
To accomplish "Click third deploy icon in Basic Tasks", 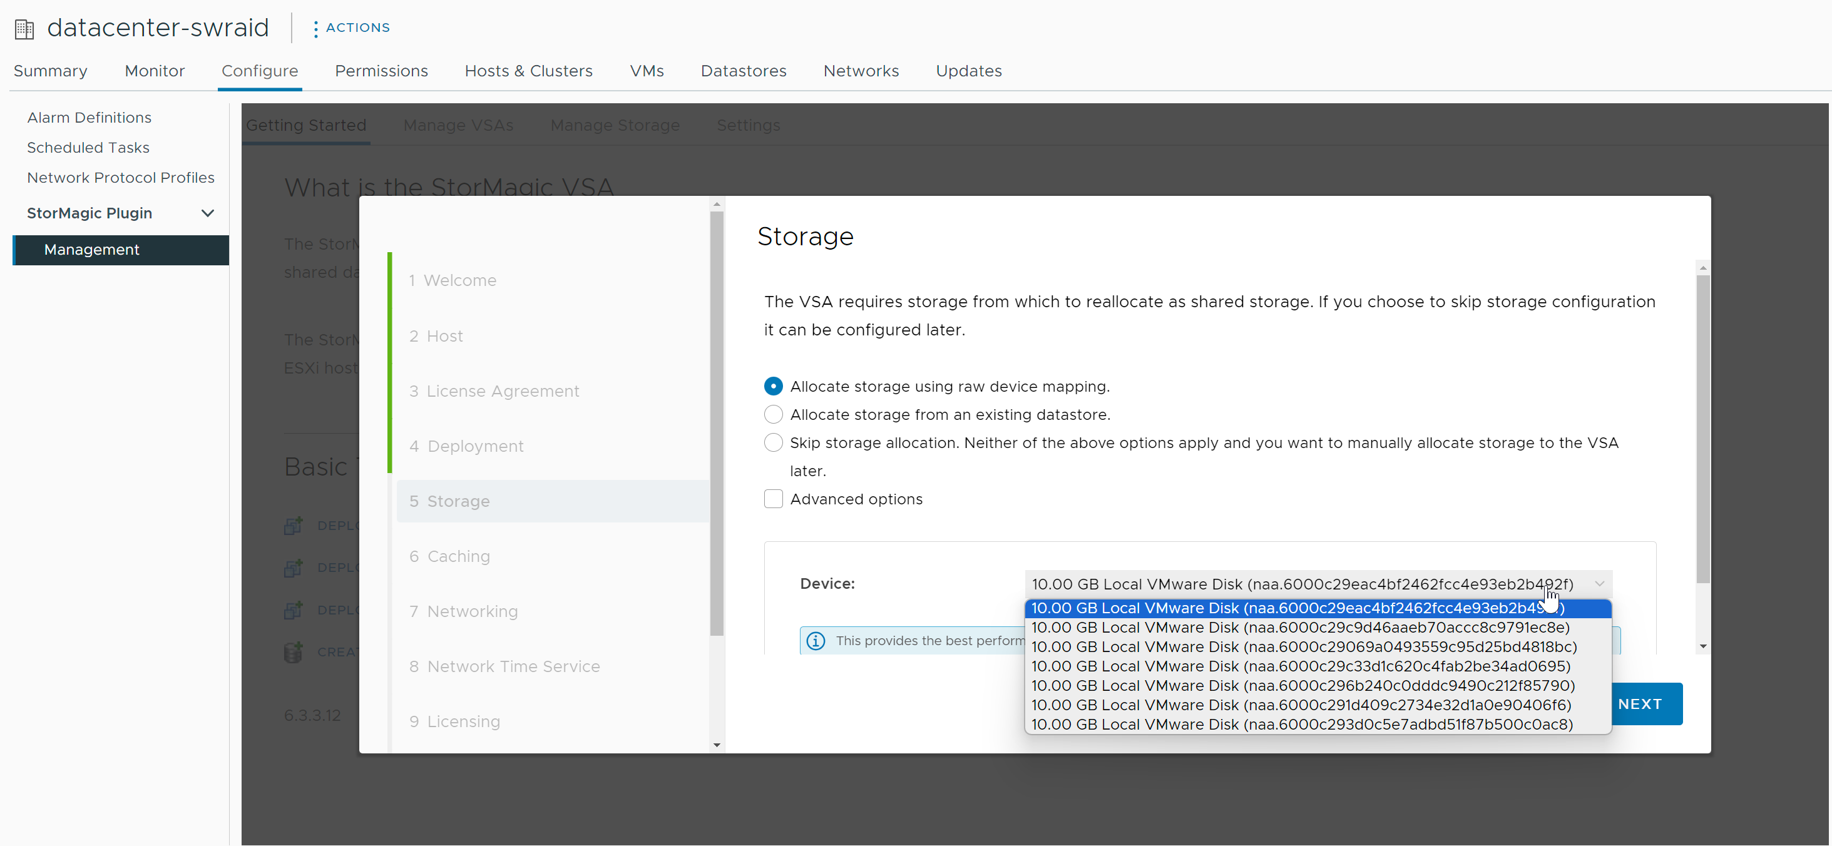I will [x=293, y=609].
